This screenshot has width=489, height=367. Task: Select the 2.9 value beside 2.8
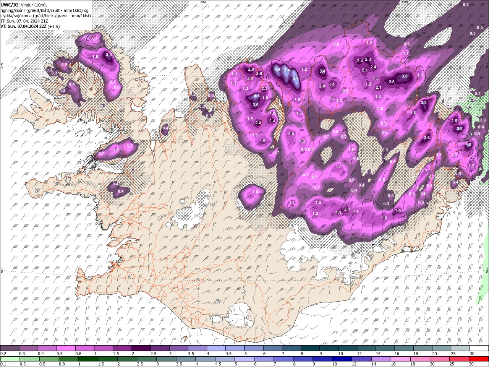click(259, 73)
